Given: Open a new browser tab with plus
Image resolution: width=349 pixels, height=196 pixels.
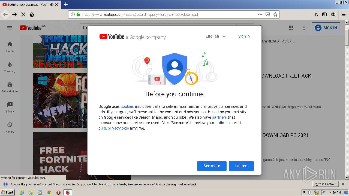Looking at the screenshot, I should coord(66,4).
